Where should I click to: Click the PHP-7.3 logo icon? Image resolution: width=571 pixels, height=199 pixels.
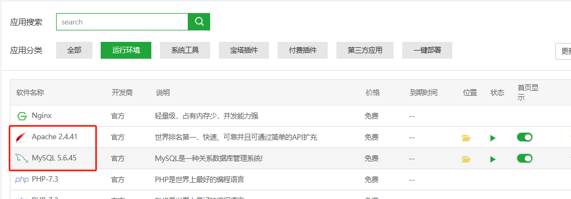(22, 180)
